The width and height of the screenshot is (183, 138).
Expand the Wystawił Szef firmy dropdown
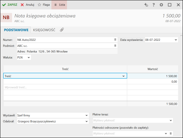coord(86,116)
